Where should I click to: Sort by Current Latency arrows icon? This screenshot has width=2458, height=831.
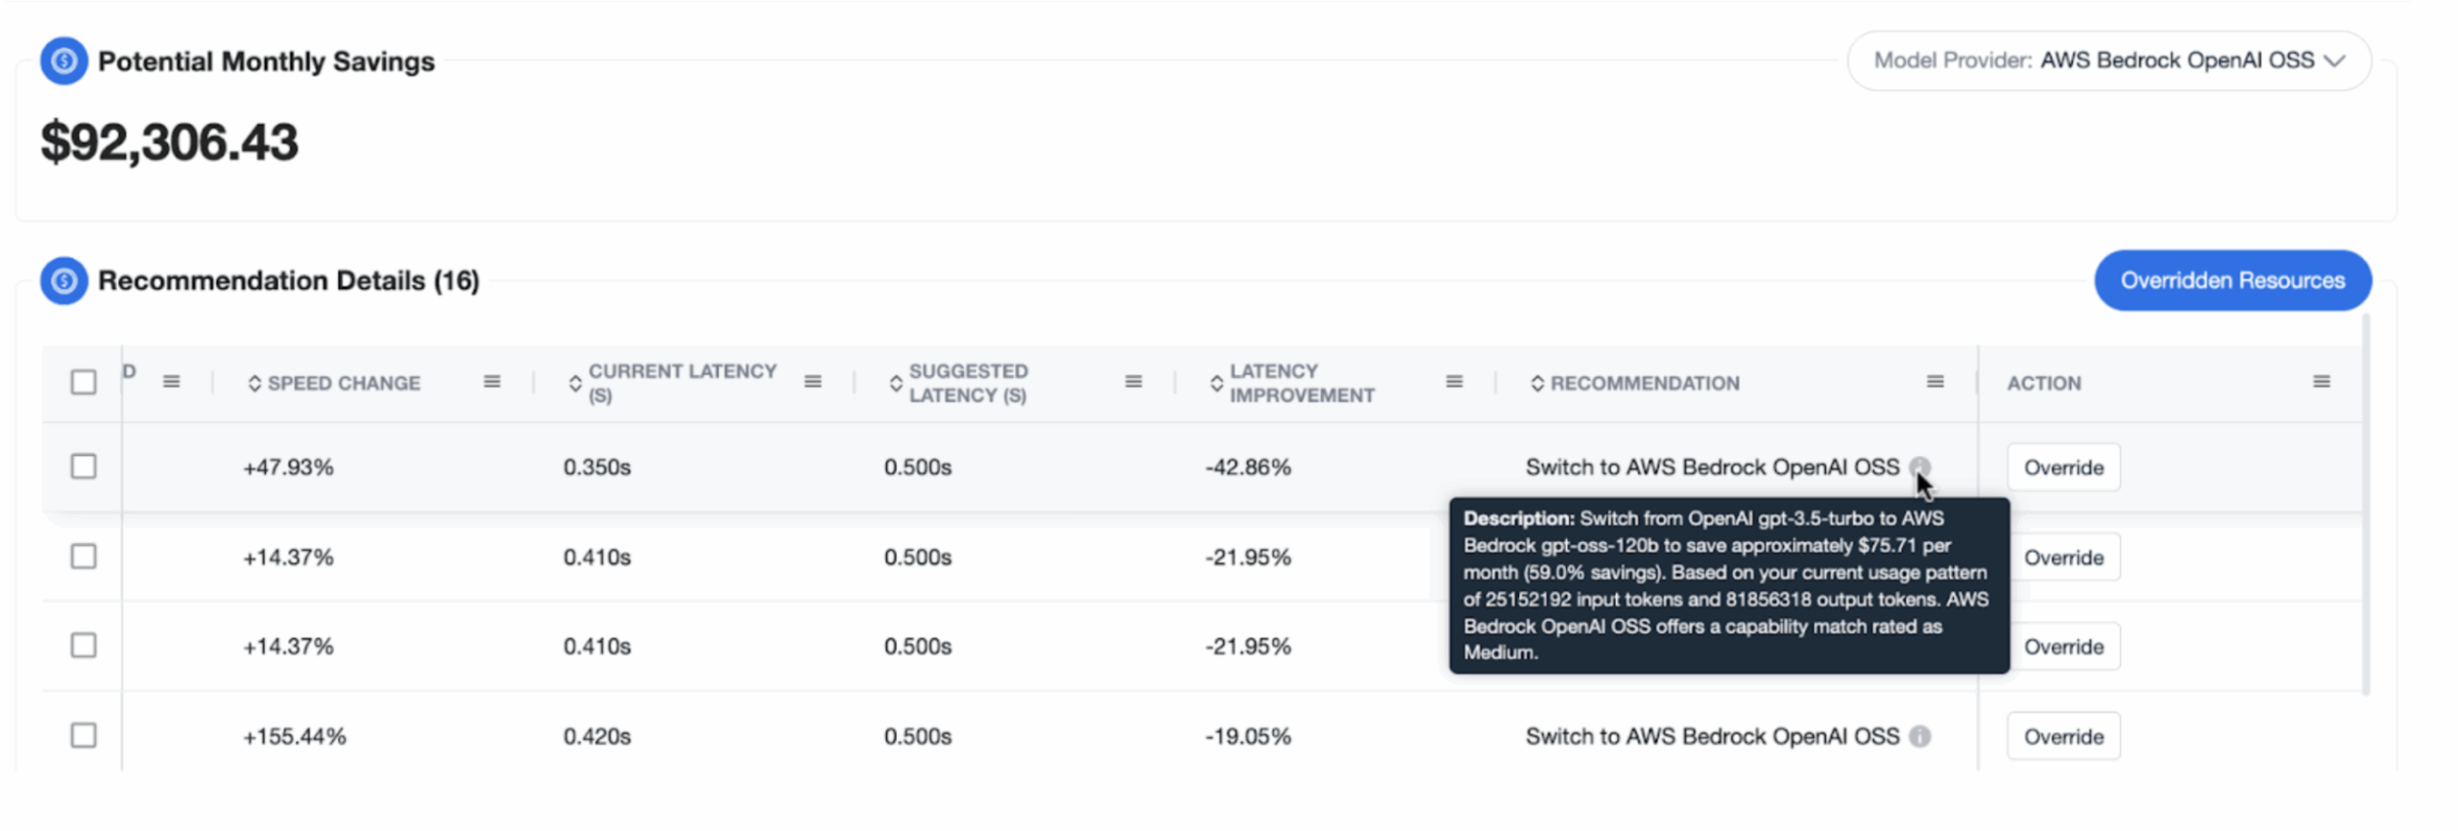[575, 384]
